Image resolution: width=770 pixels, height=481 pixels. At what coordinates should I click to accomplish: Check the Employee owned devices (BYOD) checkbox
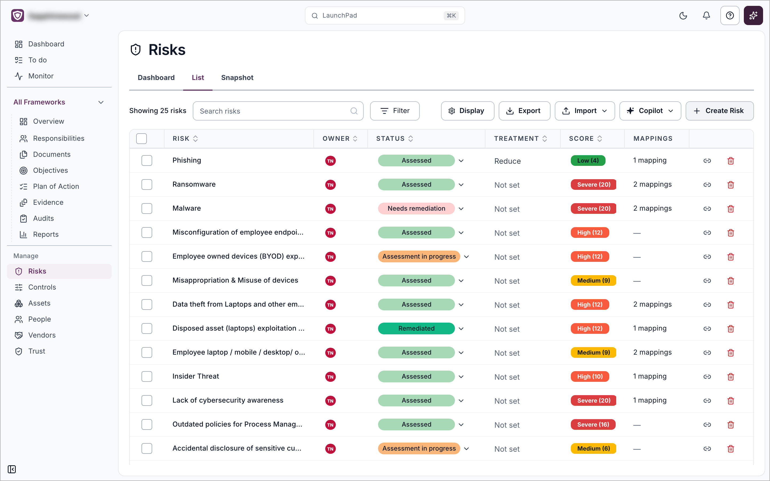tap(147, 256)
